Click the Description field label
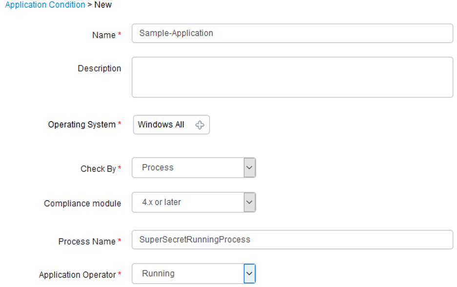This screenshot has height=287, width=457. pyautogui.click(x=99, y=68)
